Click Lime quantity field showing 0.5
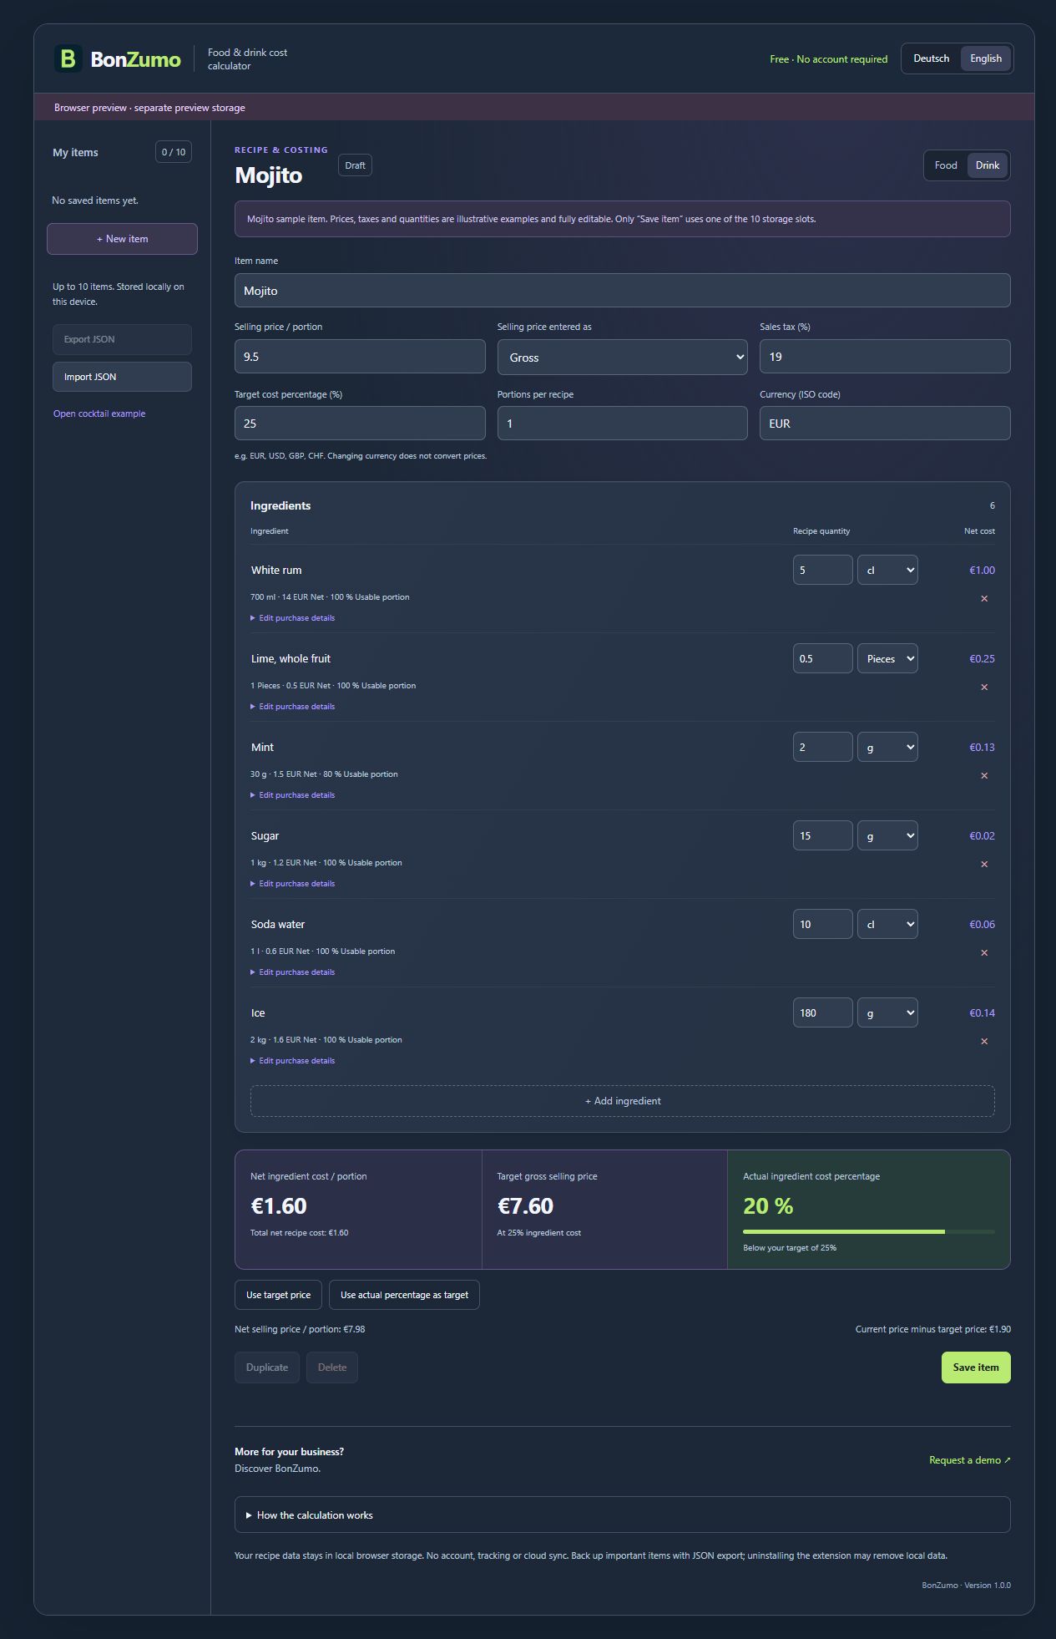 click(x=822, y=658)
